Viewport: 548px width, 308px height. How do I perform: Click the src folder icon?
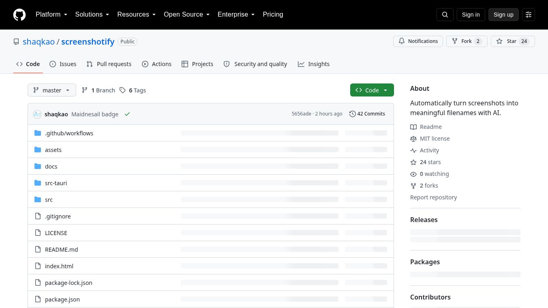point(38,199)
